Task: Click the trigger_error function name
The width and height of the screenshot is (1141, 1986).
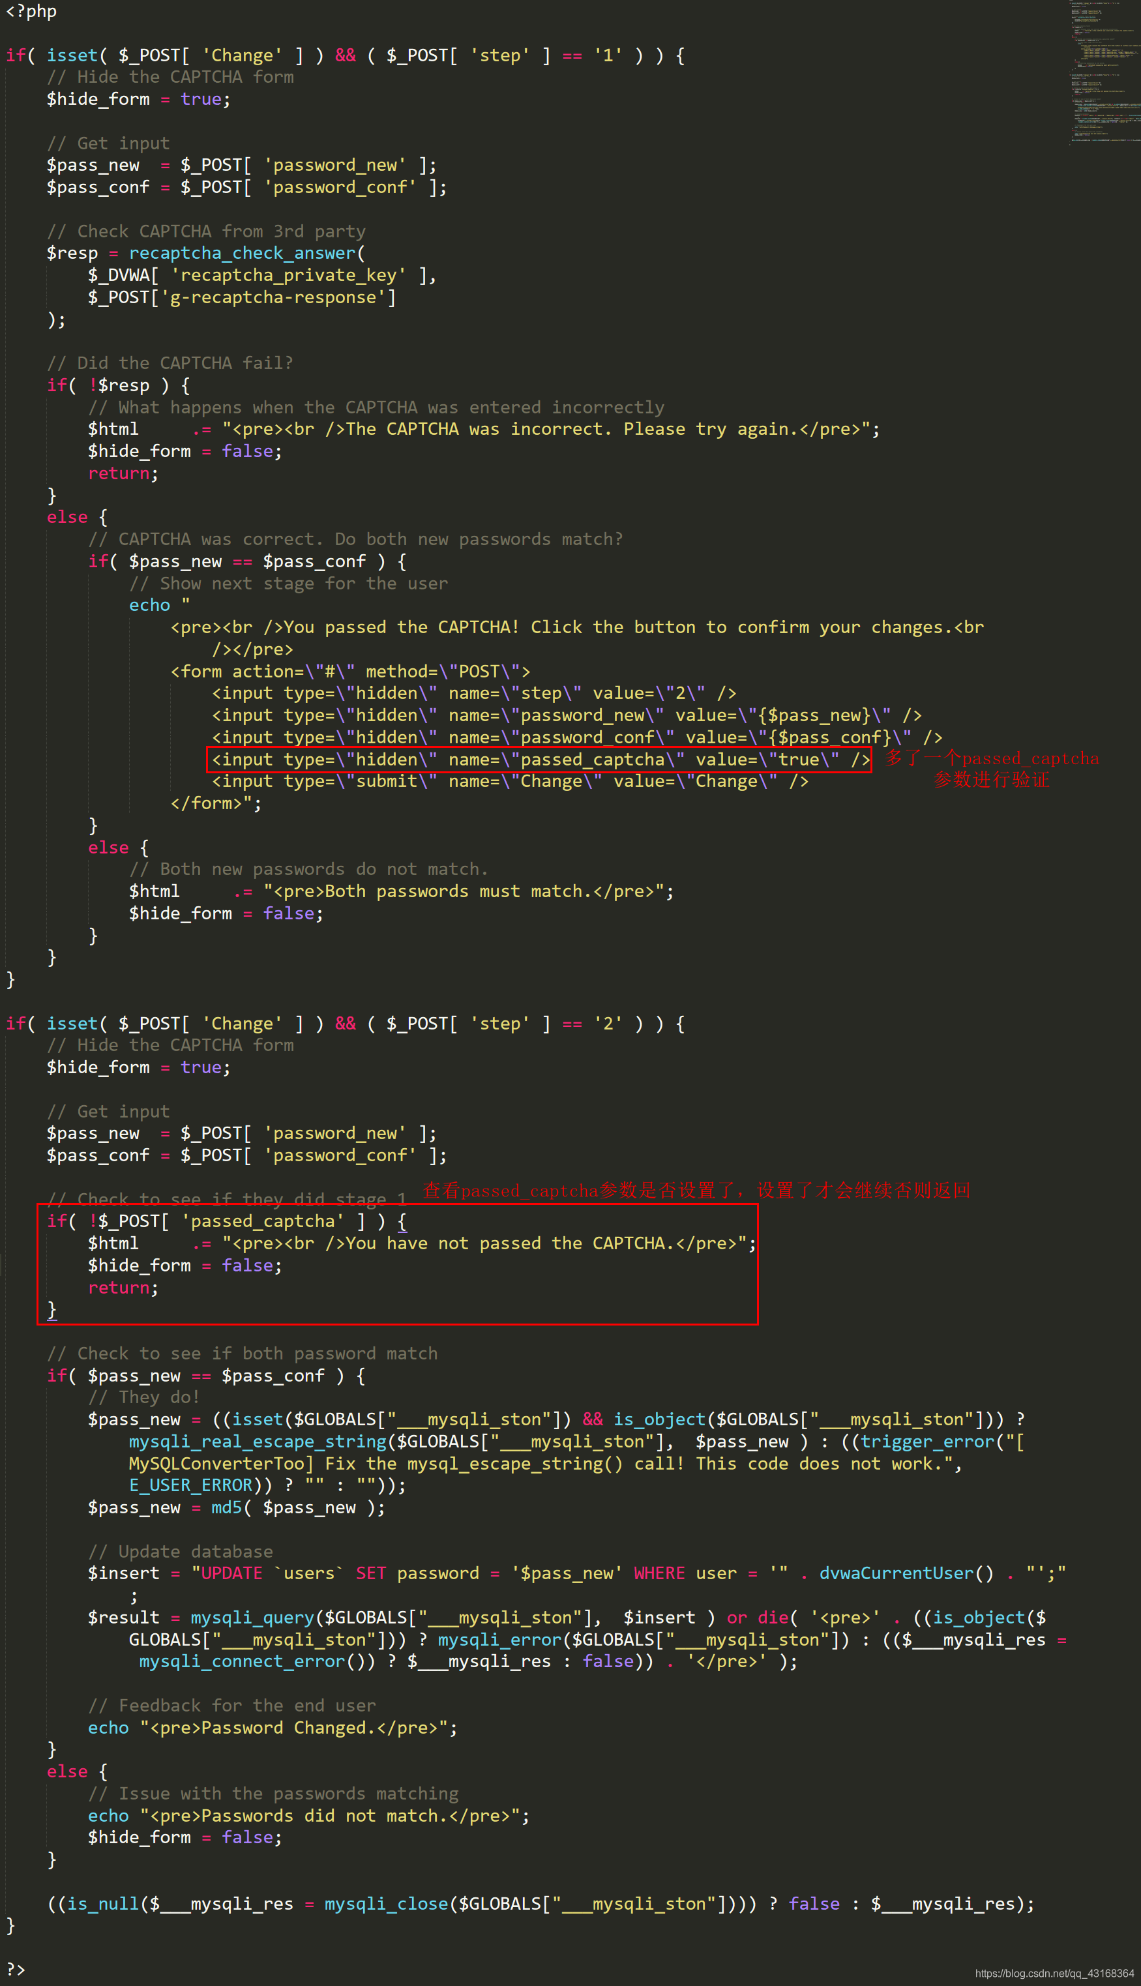Action: pos(928,1442)
